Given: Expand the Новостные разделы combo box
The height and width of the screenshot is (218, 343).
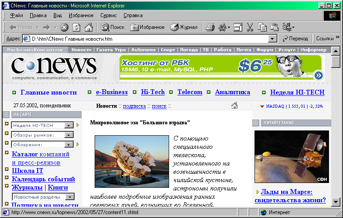Looking at the screenshot, I should pyautogui.click(x=70, y=197).
